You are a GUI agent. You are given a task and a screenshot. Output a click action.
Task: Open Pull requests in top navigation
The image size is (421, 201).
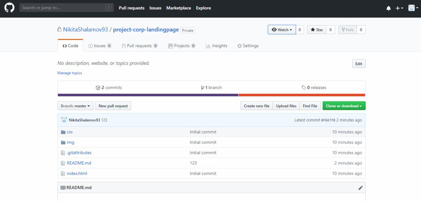(132, 8)
